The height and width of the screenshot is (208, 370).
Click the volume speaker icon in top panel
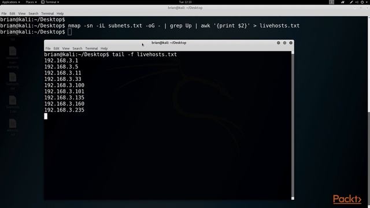[357, 2]
